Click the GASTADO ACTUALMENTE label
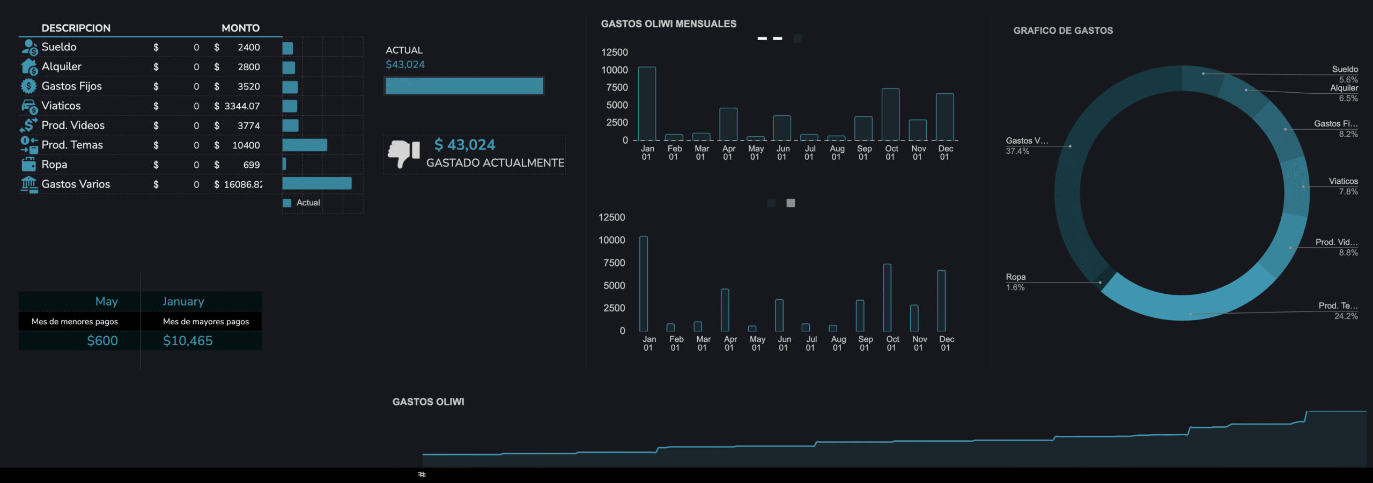Screen dimensions: 1373x483 point(495,163)
